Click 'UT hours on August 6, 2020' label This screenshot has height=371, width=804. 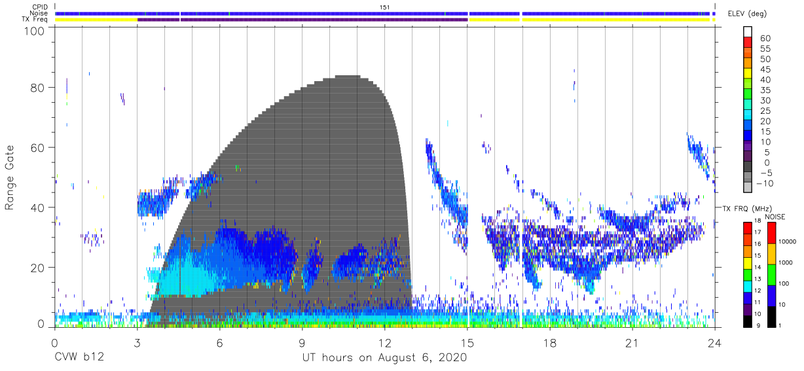coord(384,358)
